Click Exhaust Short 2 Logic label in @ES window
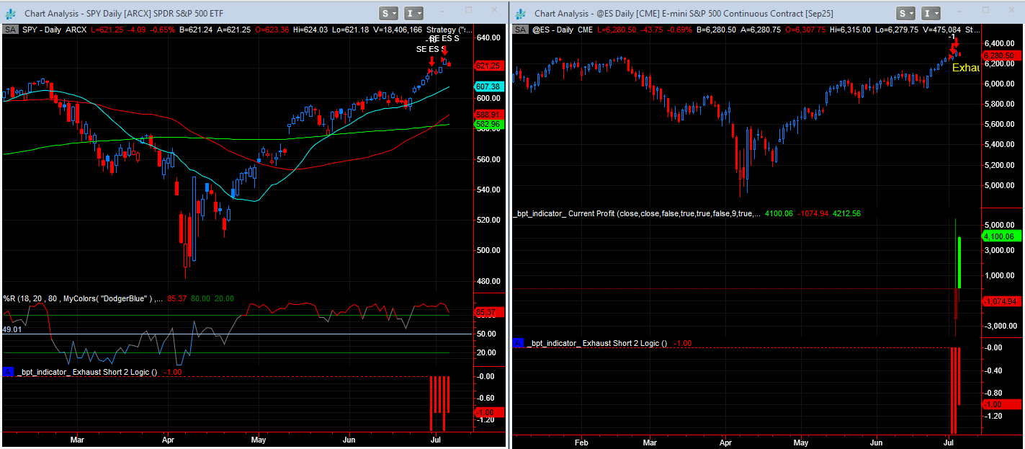1025x449 pixels. (597, 343)
